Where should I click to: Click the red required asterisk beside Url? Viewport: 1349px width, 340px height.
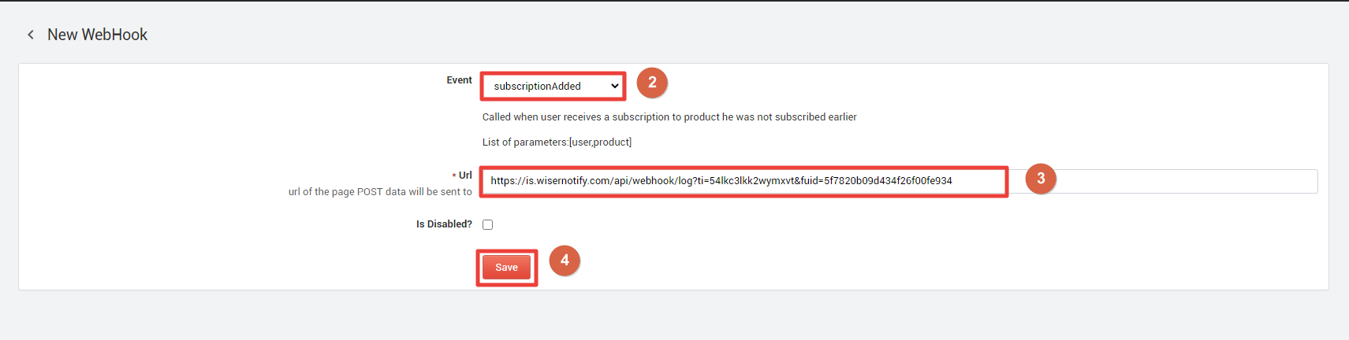tap(454, 176)
